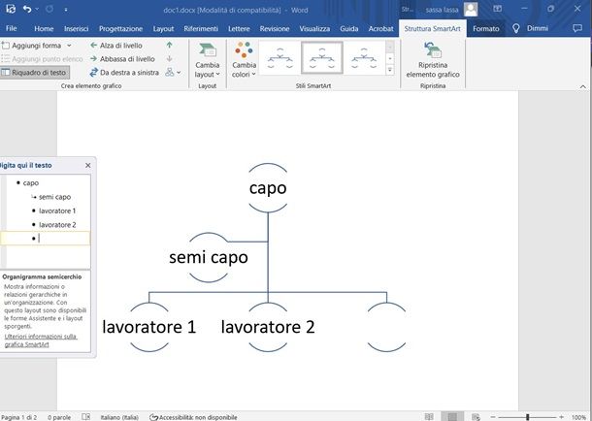The width and height of the screenshot is (592, 421).
Task: Open the comments speech bubble icon
Action: click(577, 28)
